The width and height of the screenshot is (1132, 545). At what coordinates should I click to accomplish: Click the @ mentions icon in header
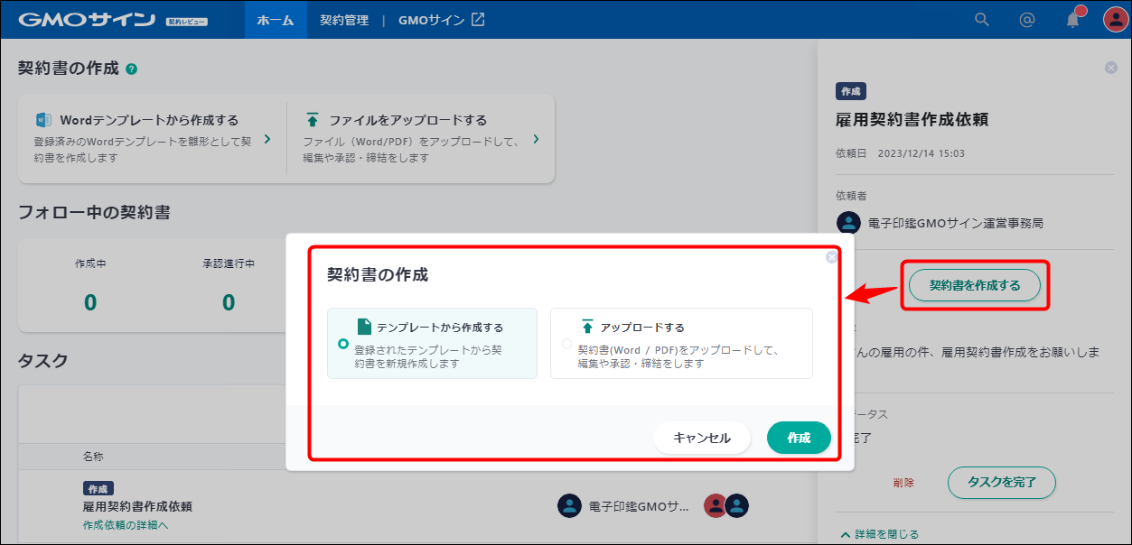(x=1026, y=19)
